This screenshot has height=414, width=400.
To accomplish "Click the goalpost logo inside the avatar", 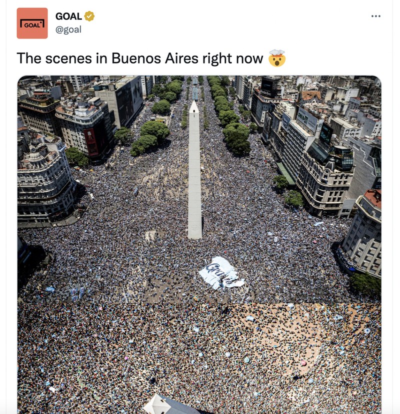I will coord(32,24).
